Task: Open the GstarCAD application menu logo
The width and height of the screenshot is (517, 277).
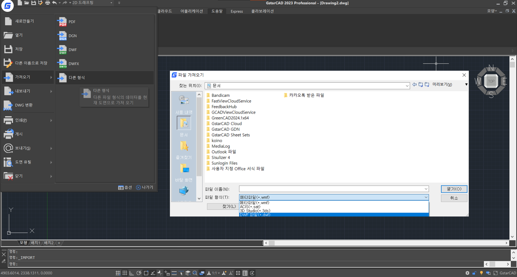Action: click(8, 6)
